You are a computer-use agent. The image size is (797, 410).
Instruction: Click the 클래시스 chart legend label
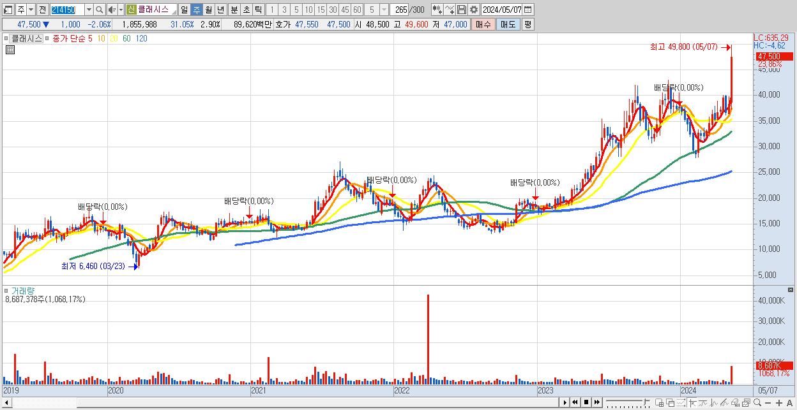[27, 38]
